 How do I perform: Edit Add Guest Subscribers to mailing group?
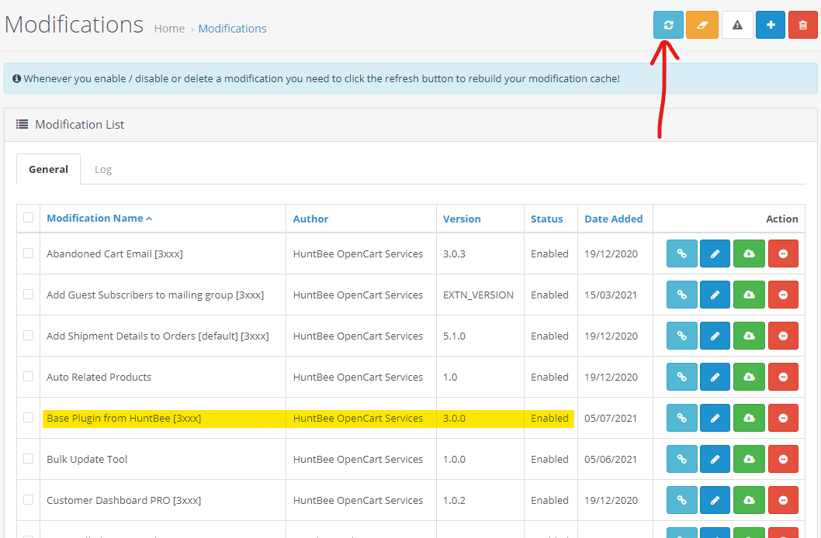[715, 295]
